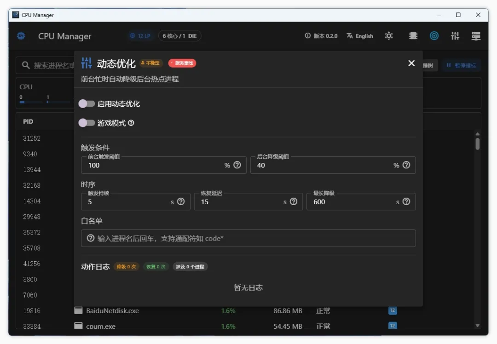Click the blue target icon in header
Viewport: 497px width, 344px height.
[x=434, y=36]
